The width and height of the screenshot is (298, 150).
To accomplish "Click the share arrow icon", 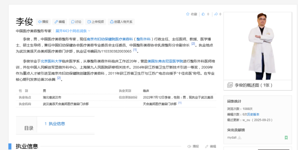I will [x=216, y=14].
